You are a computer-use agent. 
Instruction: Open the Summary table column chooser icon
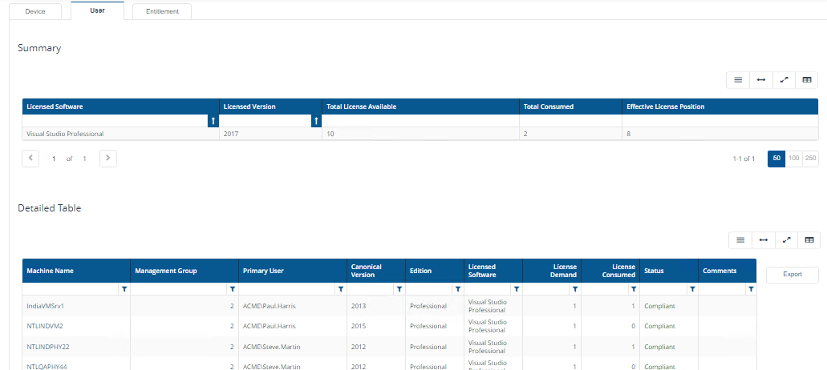(806, 80)
